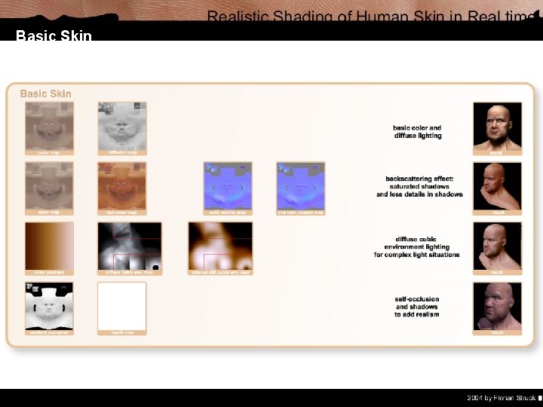Viewport: 543px width, 407px height.
Task: Click the "self-occlusion and shadows to add realism" text
Action: [x=417, y=307]
